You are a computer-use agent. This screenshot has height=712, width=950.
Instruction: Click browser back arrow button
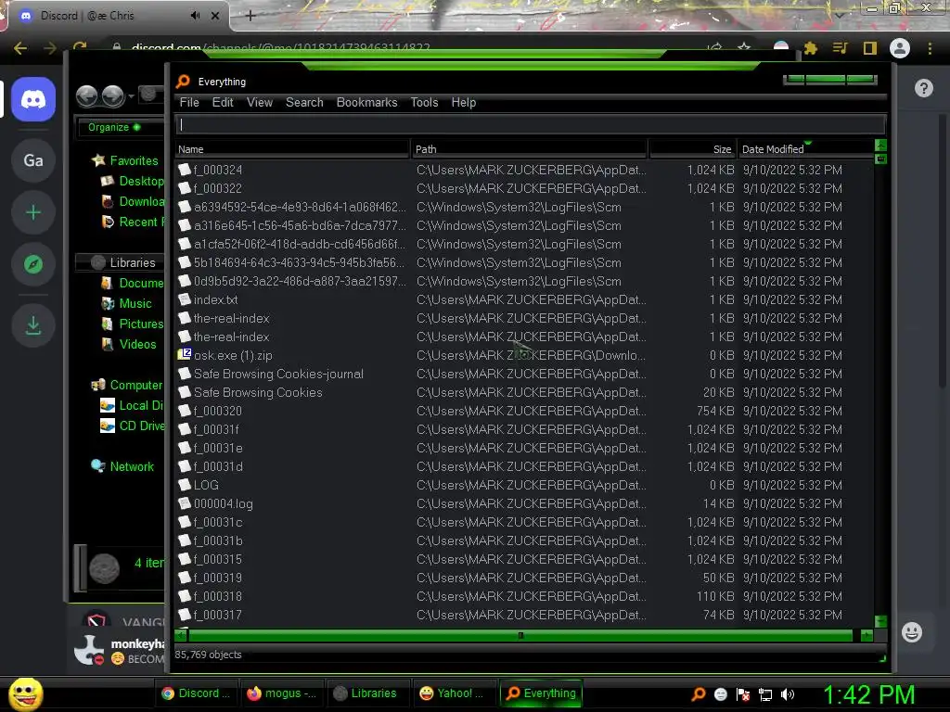click(x=20, y=48)
